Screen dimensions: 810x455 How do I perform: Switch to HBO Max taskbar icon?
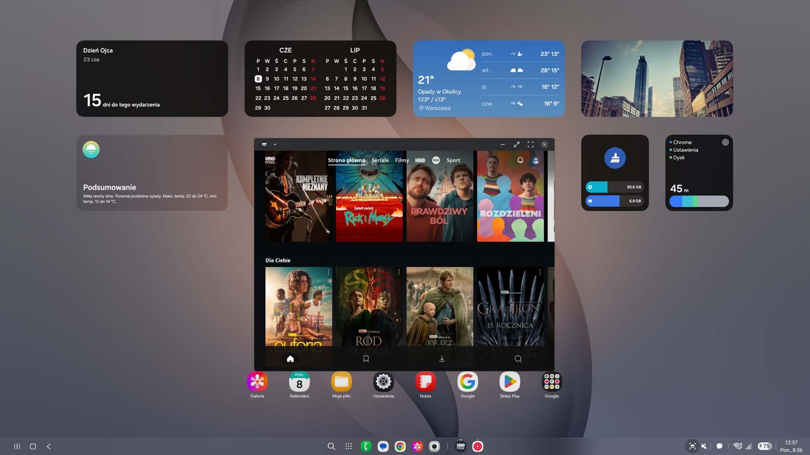pos(461,446)
